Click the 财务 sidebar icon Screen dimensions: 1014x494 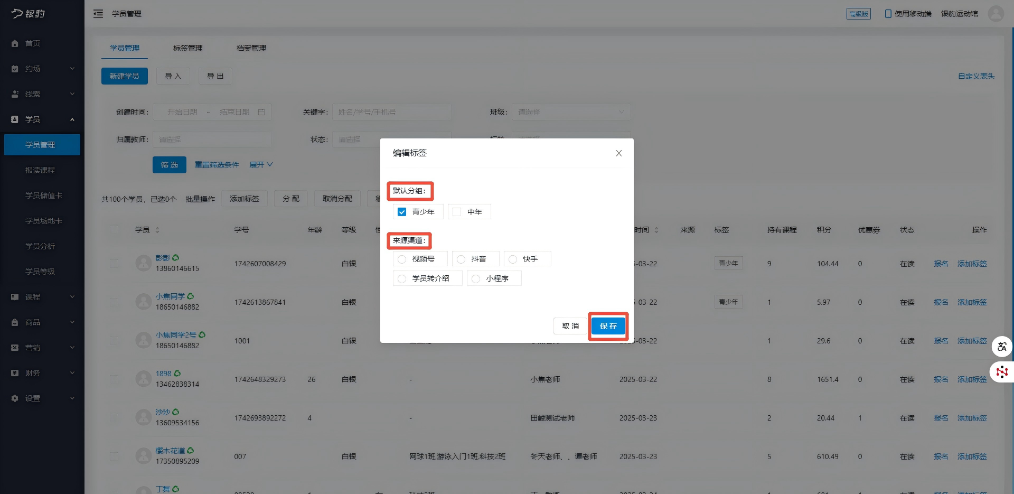pyautogui.click(x=15, y=373)
